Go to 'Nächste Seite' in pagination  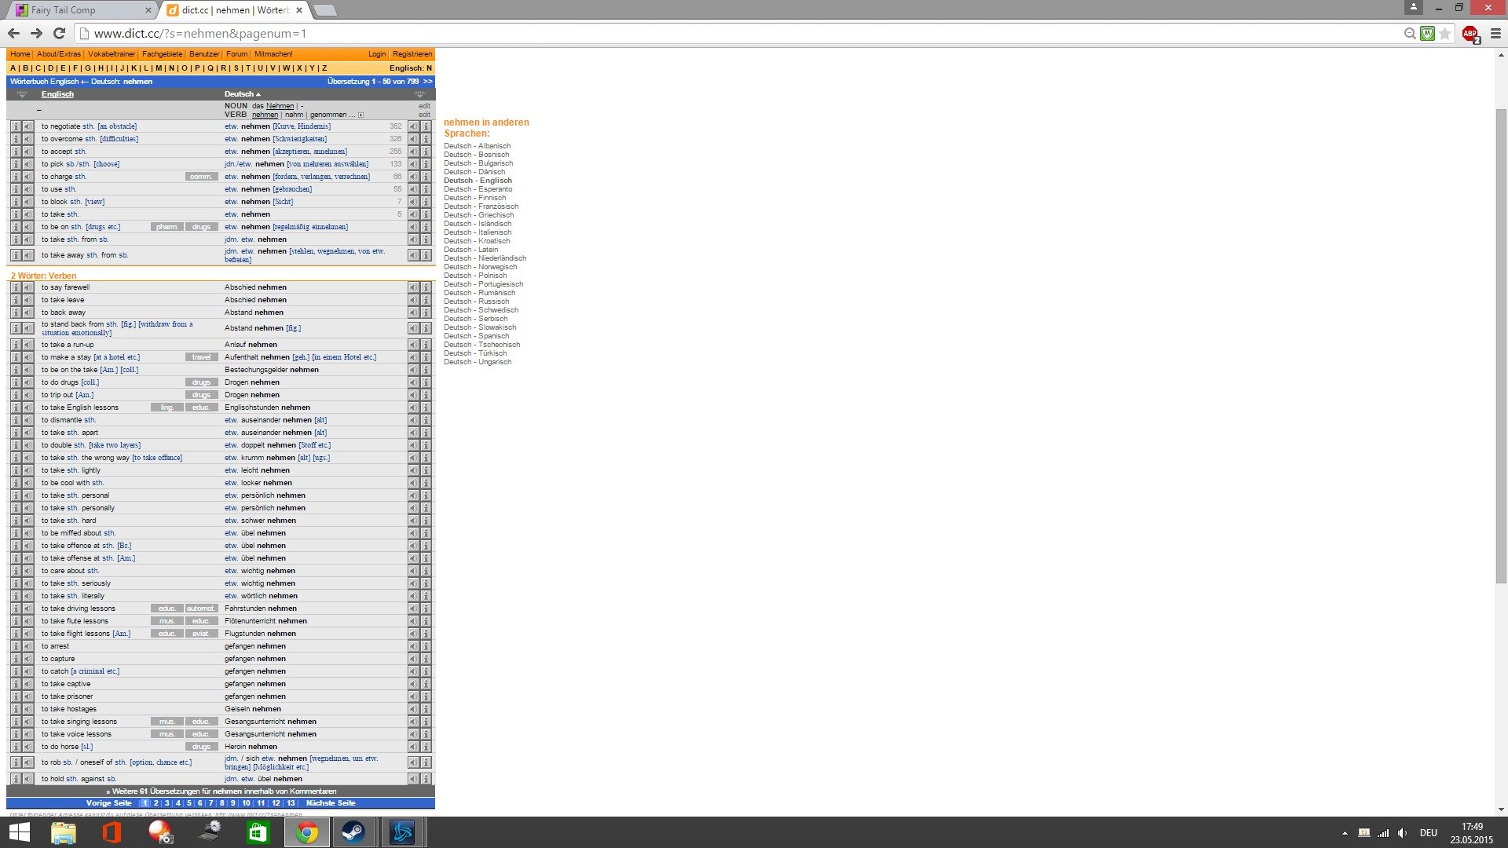pos(331,803)
